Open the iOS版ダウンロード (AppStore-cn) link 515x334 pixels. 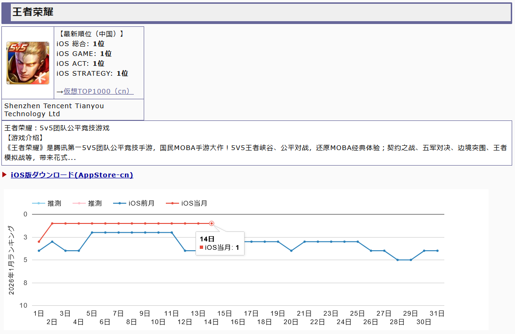click(x=72, y=175)
